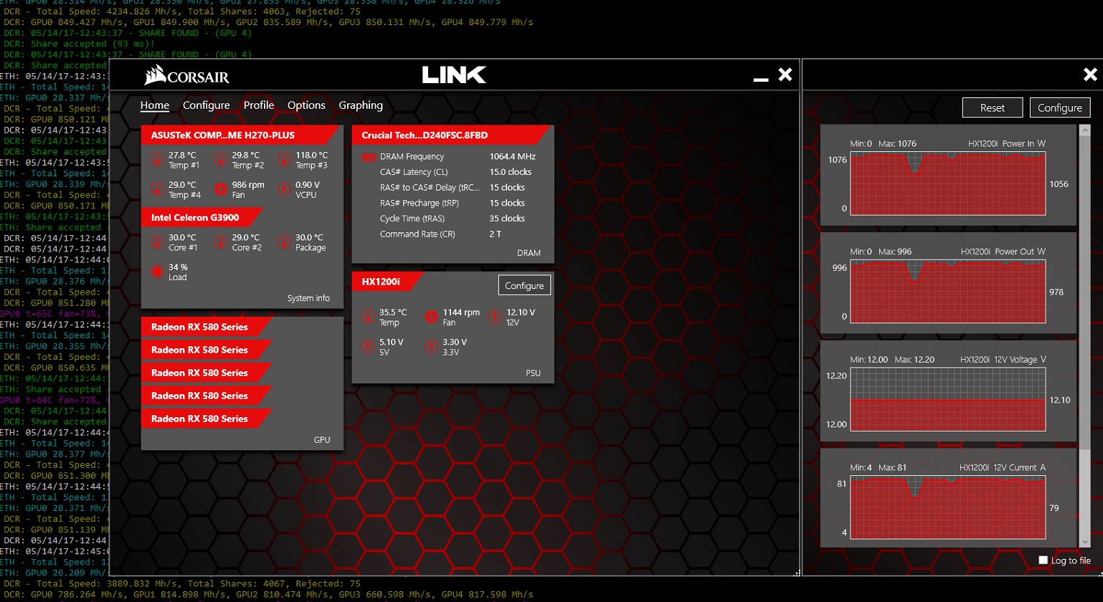Image resolution: width=1103 pixels, height=602 pixels.
Task: Select the ASUSTeK COMP...ME H270-PLUS header
Action: (x=242, y=135)
